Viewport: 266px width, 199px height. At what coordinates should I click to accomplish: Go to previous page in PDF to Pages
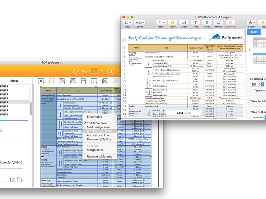click(67, 71)
